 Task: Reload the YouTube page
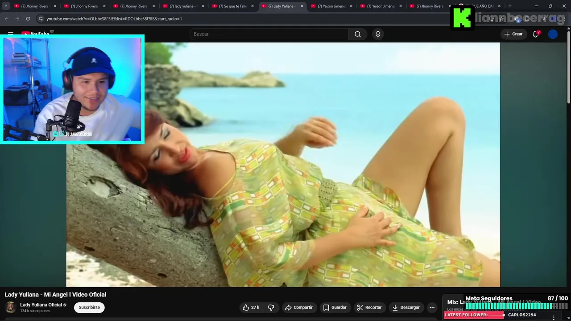[28, 19]
